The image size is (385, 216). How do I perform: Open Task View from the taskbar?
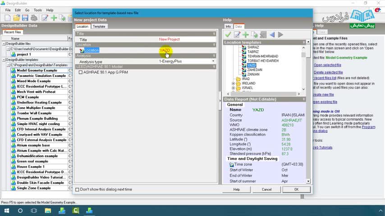click(34, 211)
